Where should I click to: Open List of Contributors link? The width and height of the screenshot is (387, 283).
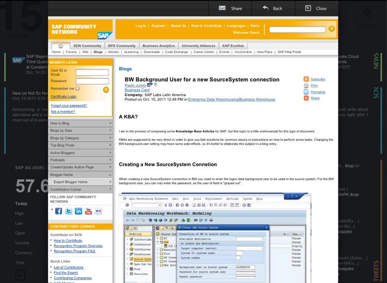pyautogui.click(x=68, y=267)
